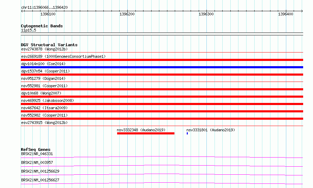Open variant dgv10n68 (Wong2007)
313x188 pixels.
click(41, 93)
